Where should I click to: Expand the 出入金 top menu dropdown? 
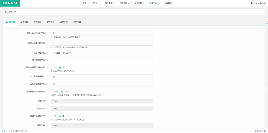96,3
